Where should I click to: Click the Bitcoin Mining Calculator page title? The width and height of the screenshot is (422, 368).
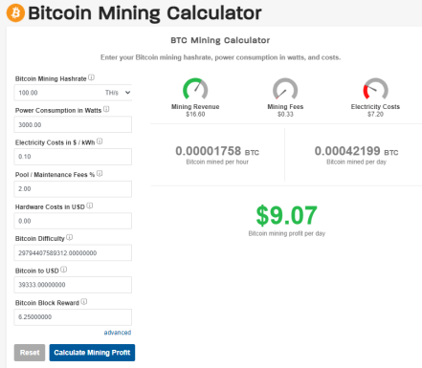144,13
